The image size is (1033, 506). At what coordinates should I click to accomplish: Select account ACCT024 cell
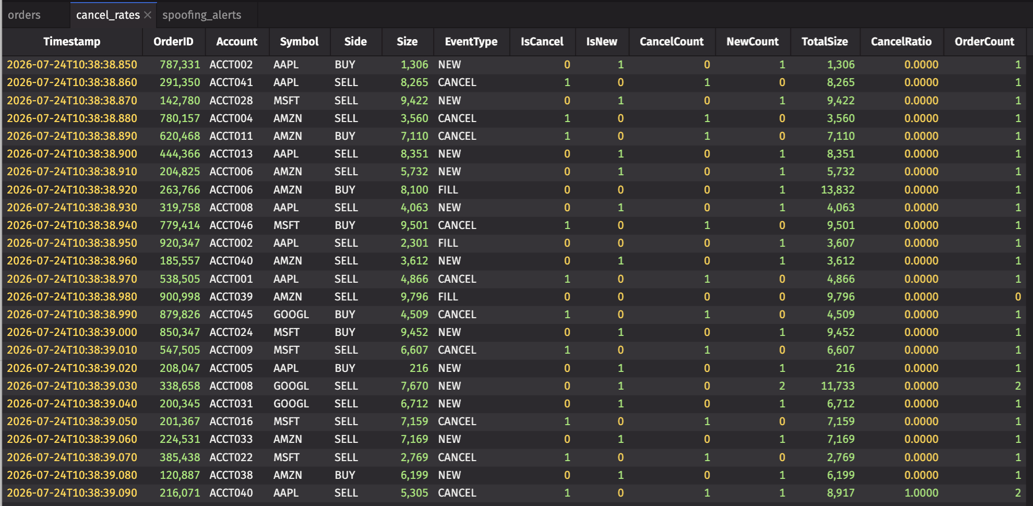point(237,332)
